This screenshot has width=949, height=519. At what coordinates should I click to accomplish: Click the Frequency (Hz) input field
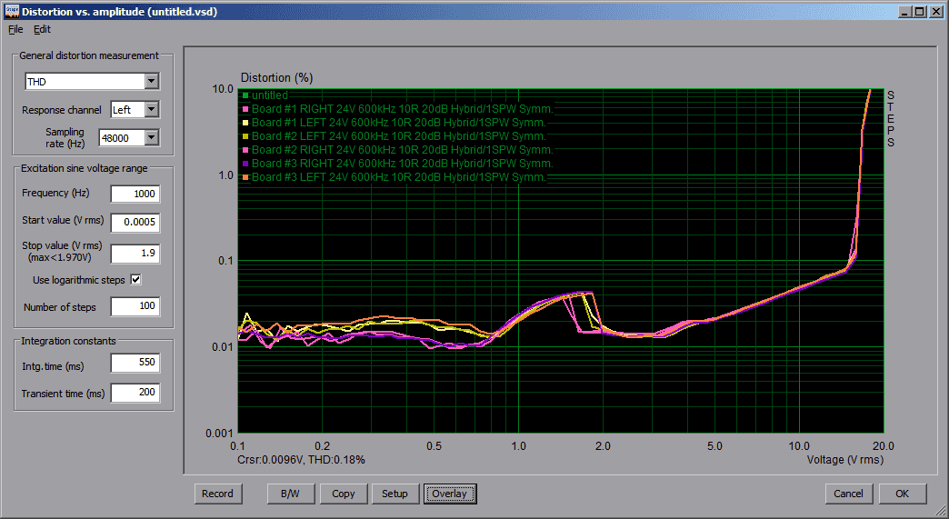[135, 194]
